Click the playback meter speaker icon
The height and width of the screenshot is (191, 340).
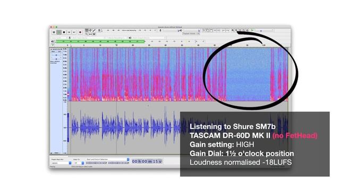tap(53, 41)
